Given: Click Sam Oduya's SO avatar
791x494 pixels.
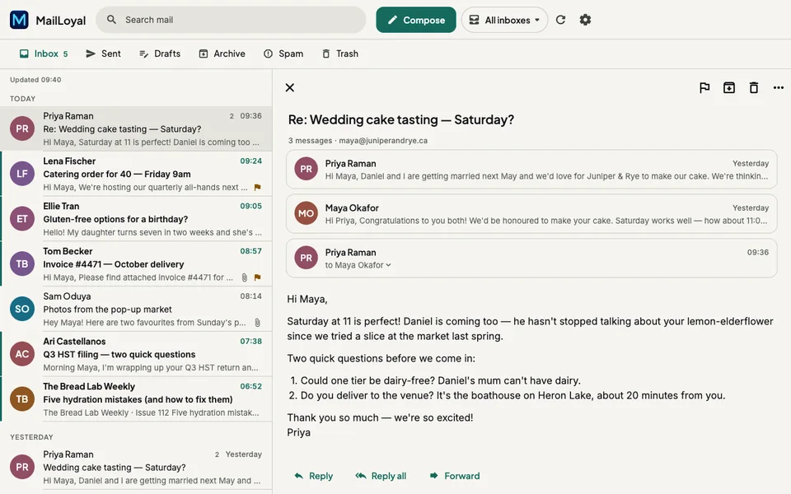Looking at the screenshot, I should [22, 309].
